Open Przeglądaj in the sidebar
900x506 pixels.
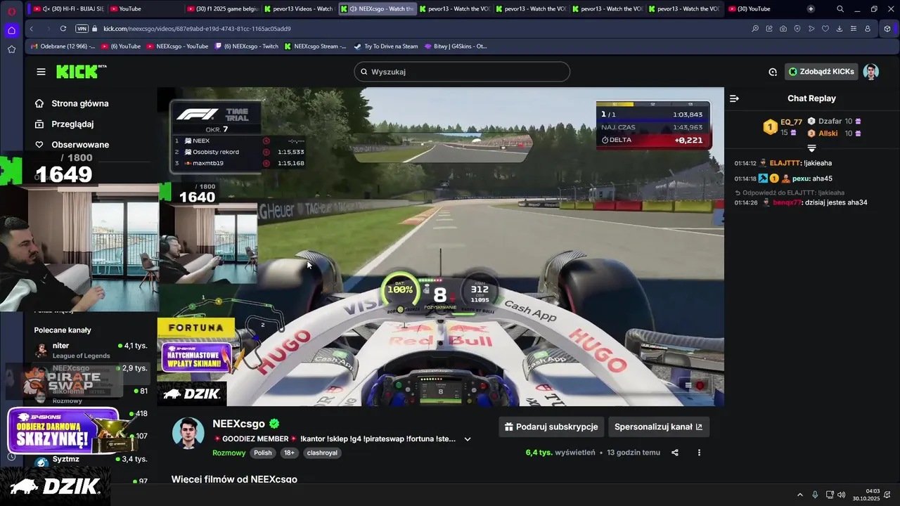coord(72,124)
